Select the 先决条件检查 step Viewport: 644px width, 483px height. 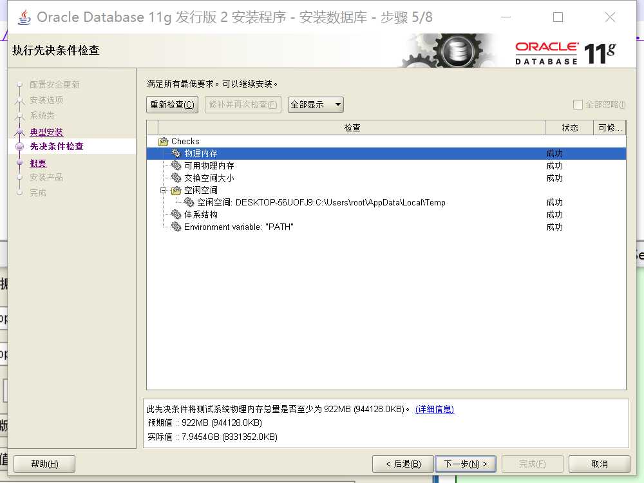pos(57,147)
